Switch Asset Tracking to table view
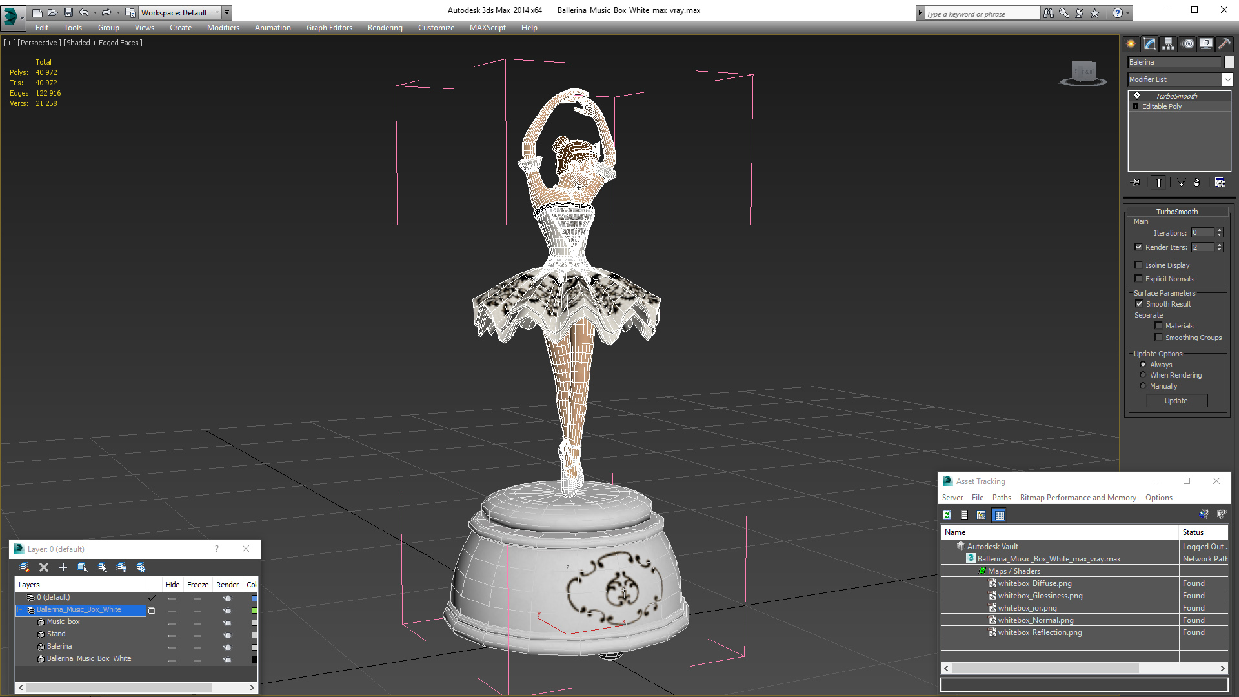1239x697 pixels. pyautogui.click(x=1000, y=515)
